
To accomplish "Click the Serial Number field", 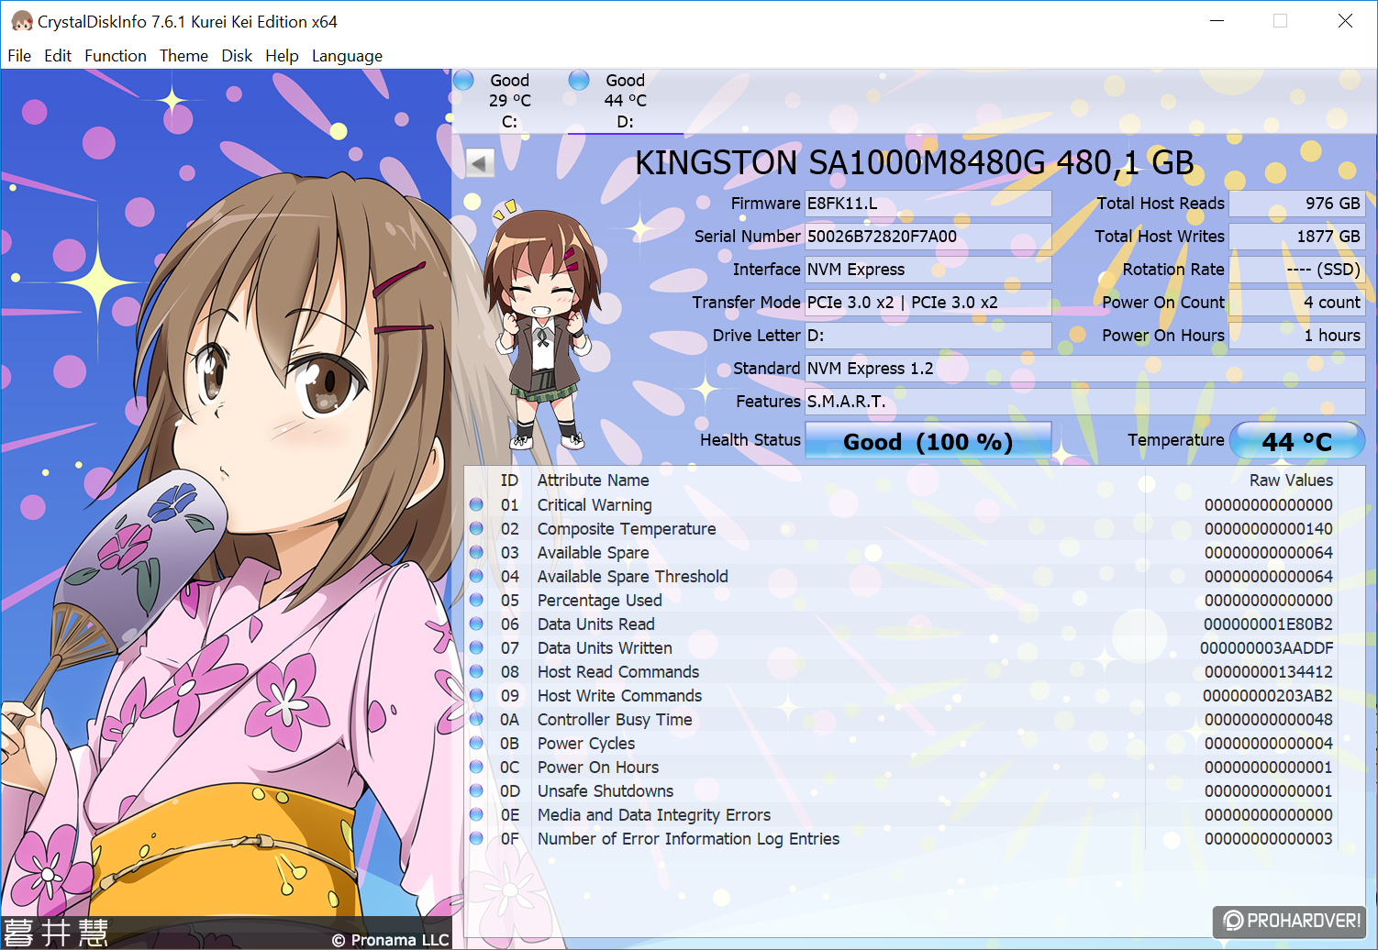I will (x=928, y=237).
